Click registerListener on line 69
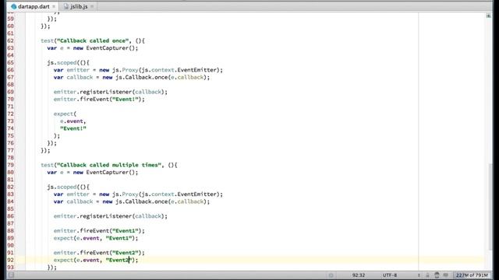 point(106,92)
